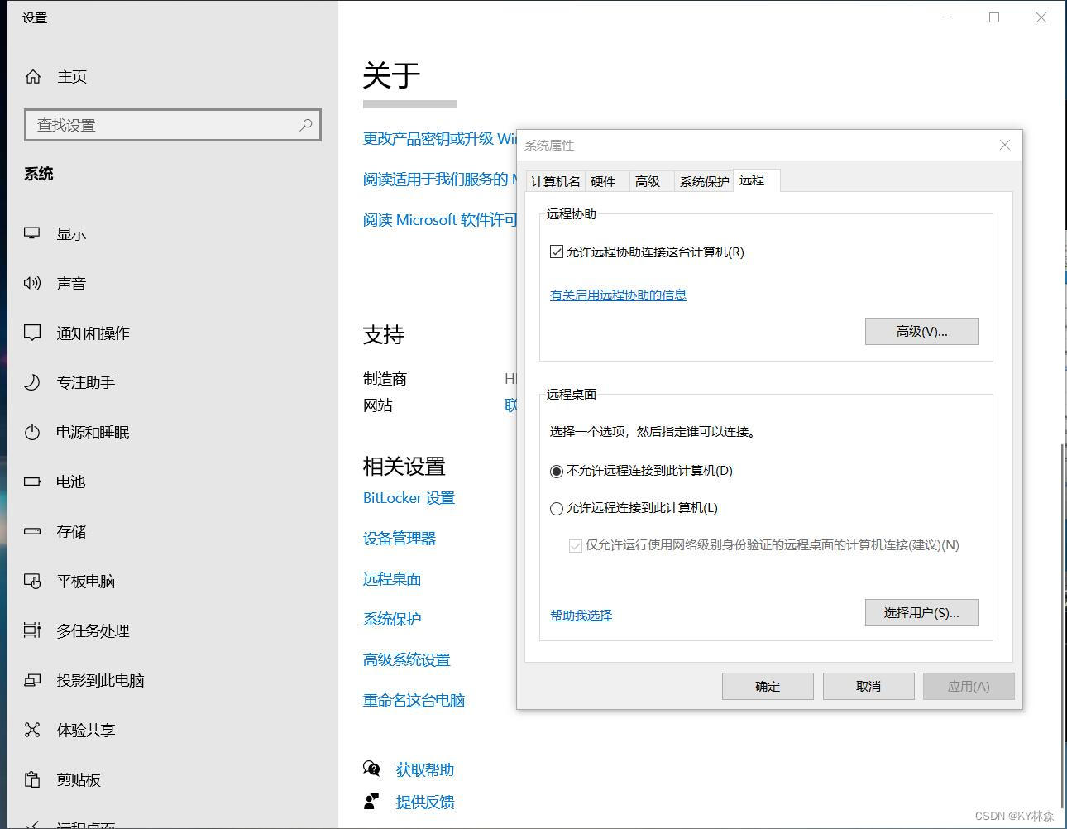Open 设备管理器 link
The height and width of the screenshot is (829, 1067).
400,538
